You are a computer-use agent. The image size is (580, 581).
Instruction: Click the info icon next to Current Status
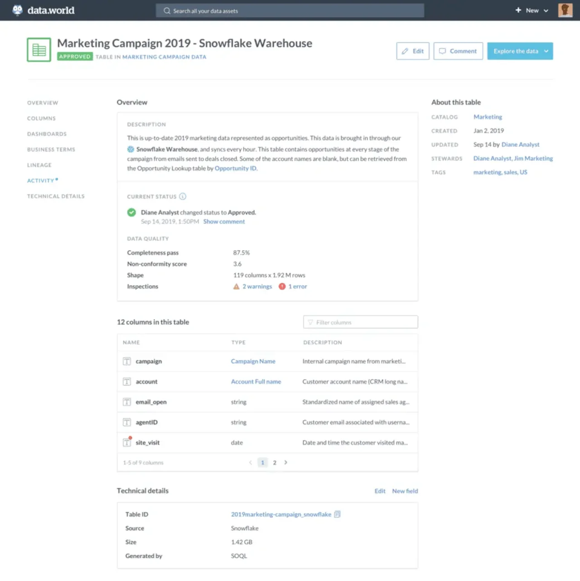coord(183,196)
